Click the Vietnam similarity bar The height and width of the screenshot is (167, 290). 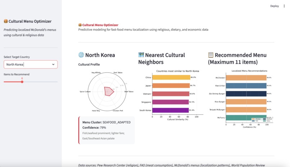coord(171,94)
